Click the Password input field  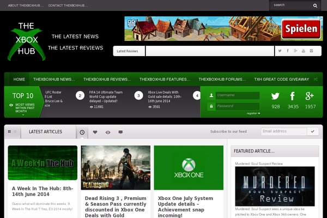(237, 106)
